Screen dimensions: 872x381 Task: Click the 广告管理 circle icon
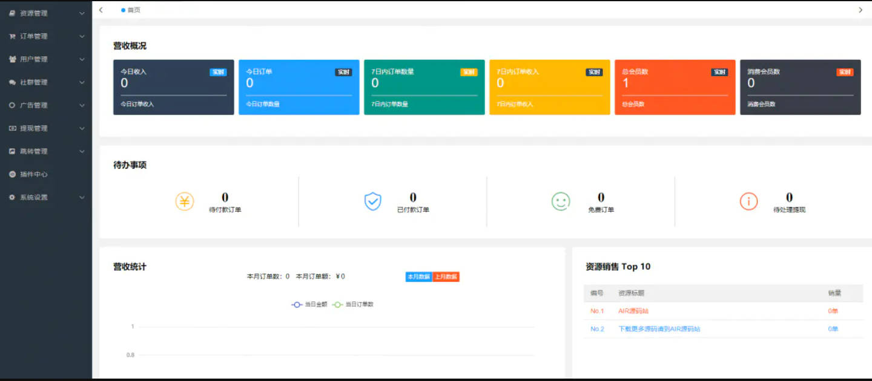click(x=12, y=105)
